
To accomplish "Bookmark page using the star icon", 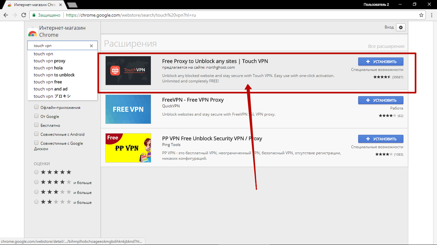I will pyautogui.click(x=421, y=15).
